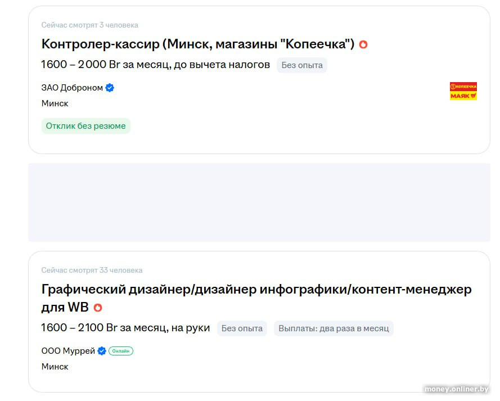Click the verified checkmark next to ООО Муррей
Image resolution: width=500 pixels, height=401 pixels.
click(x=102, y=351)
